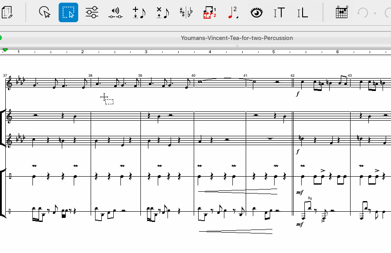The height and width of the screenshot is (253, 391).
Task: Open the sliders settings panel
Action: coord(92,12)
